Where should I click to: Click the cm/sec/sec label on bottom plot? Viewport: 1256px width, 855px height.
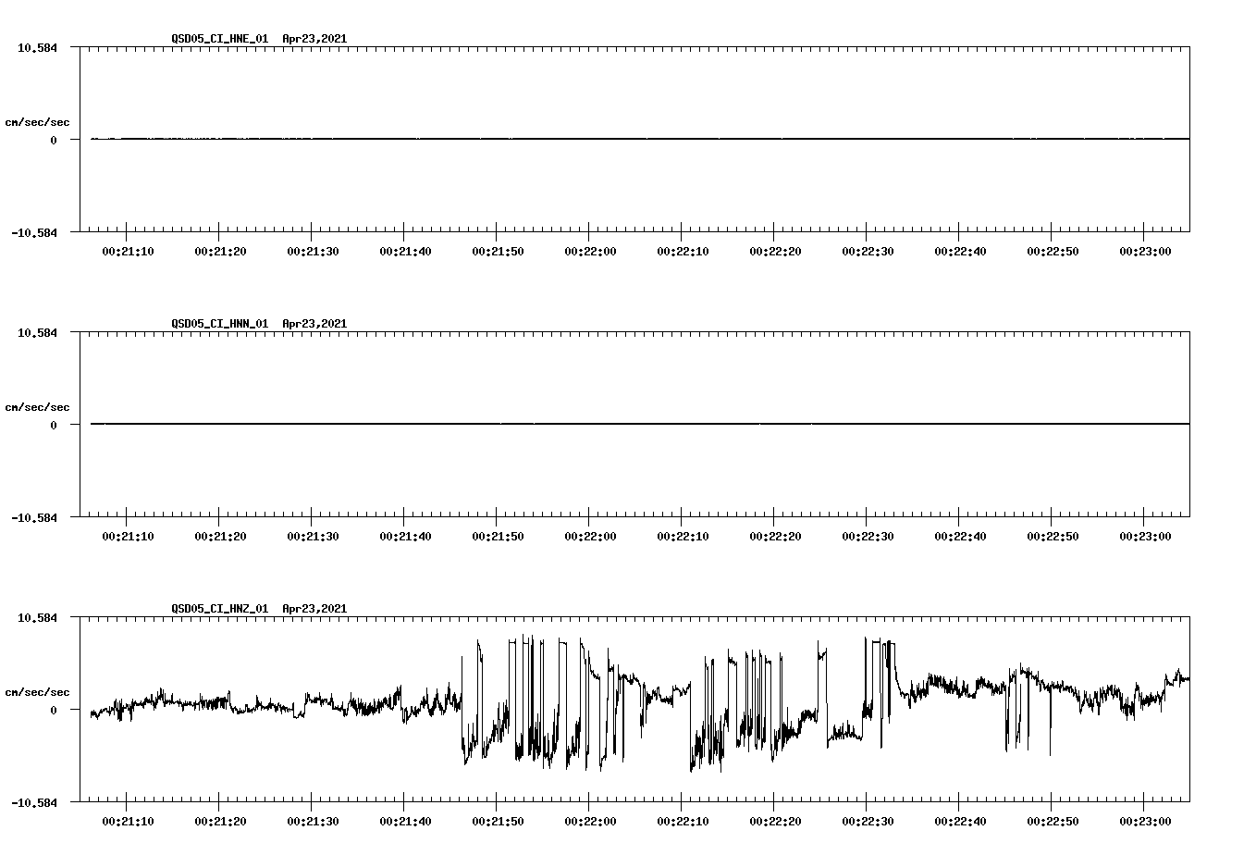click(x=37, y=690)
